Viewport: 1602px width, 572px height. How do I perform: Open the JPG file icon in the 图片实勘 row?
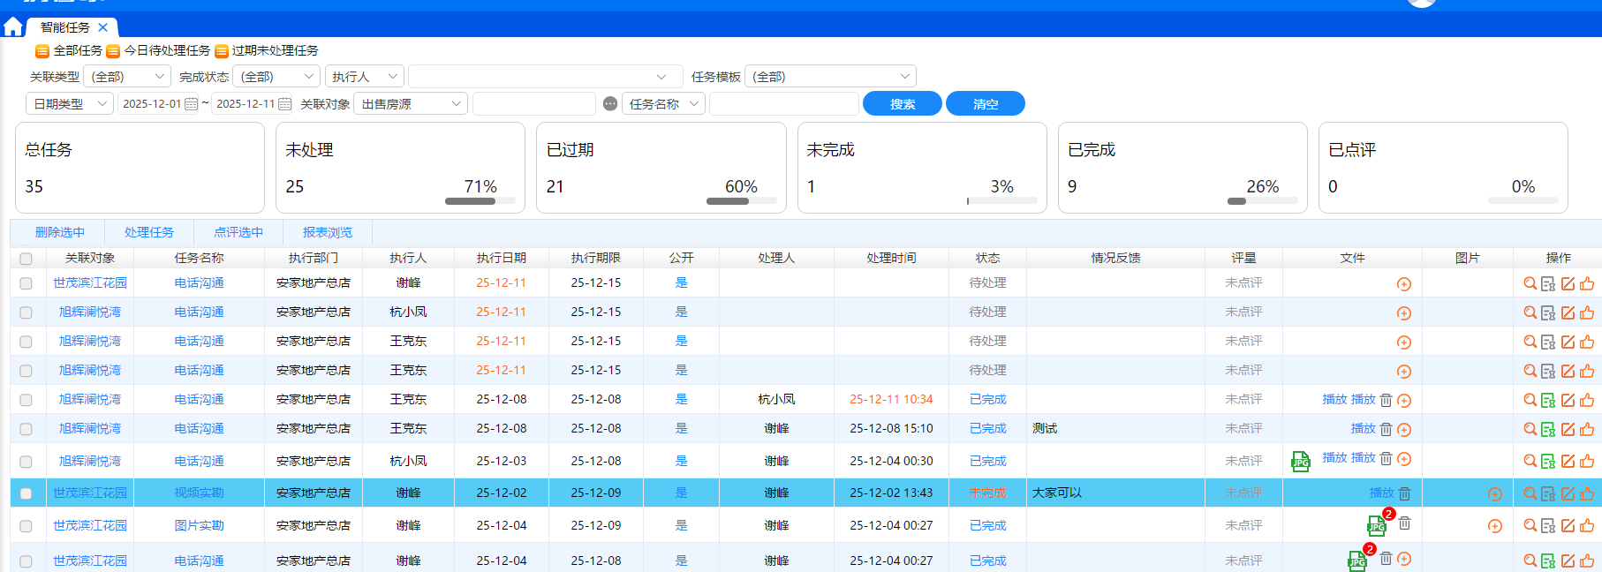click(x=1376, y=526)
